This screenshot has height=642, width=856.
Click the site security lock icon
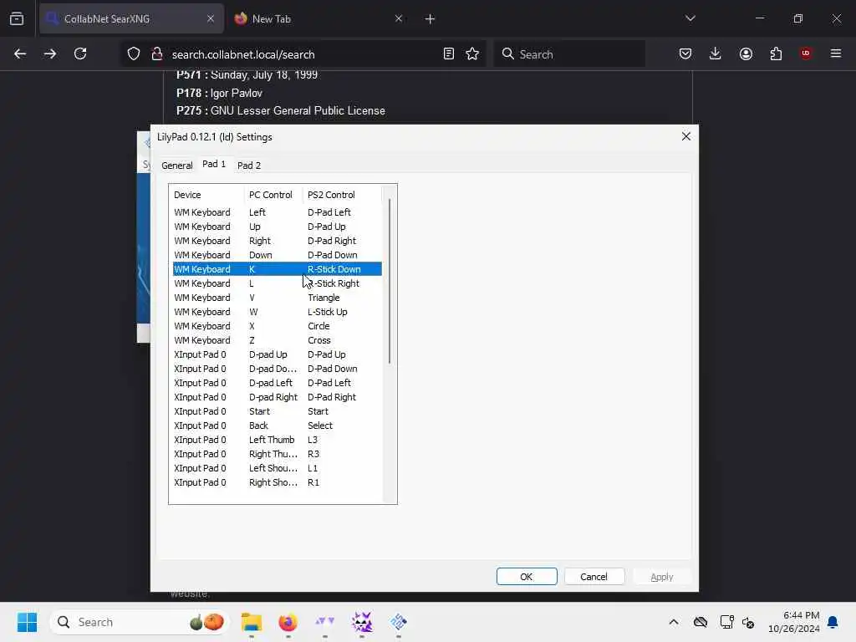(x=156, y=54)
